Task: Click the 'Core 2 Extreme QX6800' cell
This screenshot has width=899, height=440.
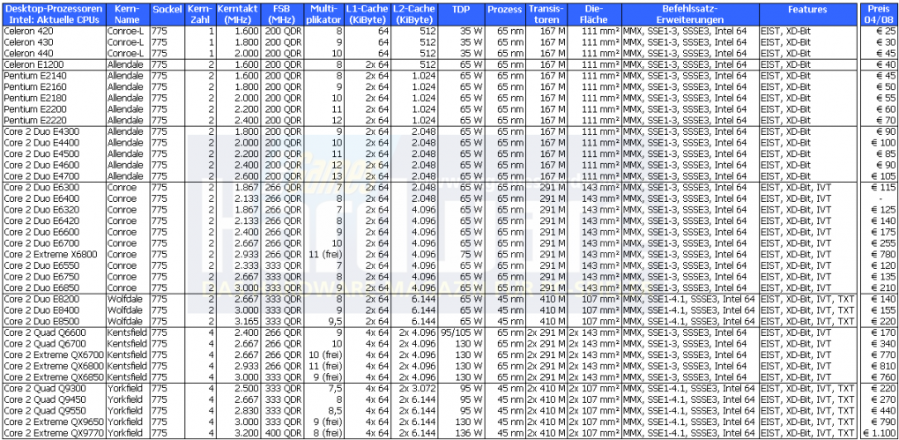Action: tap(55, 366)
